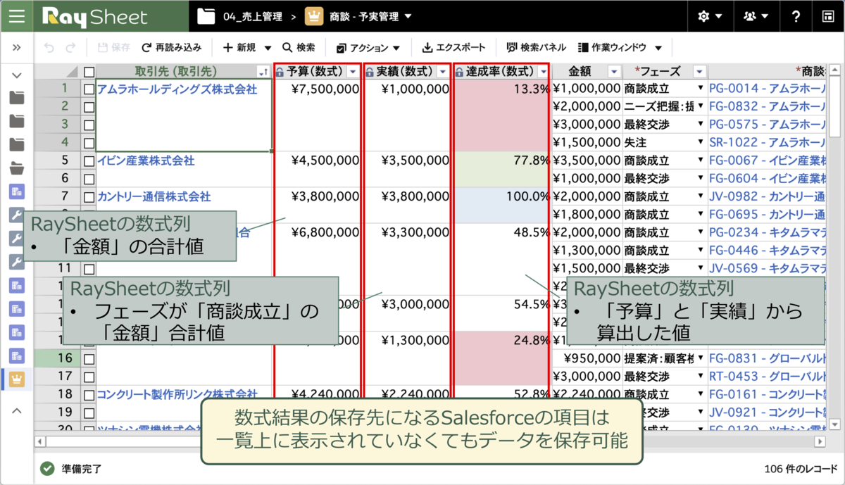Click the lock icon on 予算(数式) header
845x485 pixels.
[280, 72]
